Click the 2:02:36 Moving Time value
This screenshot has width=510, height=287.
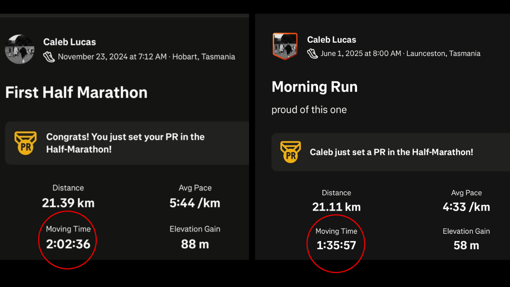point(68,244)
